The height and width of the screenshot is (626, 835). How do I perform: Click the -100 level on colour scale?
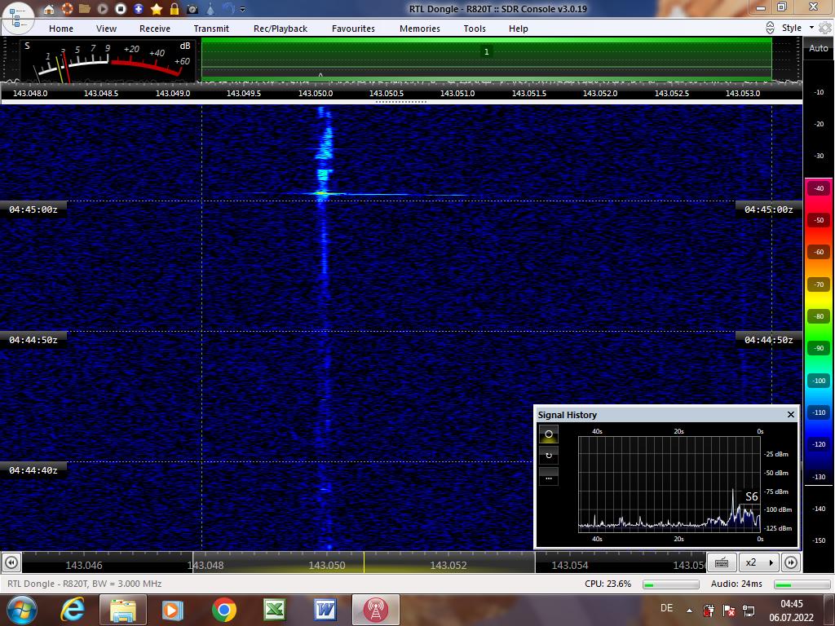point(819,381)
